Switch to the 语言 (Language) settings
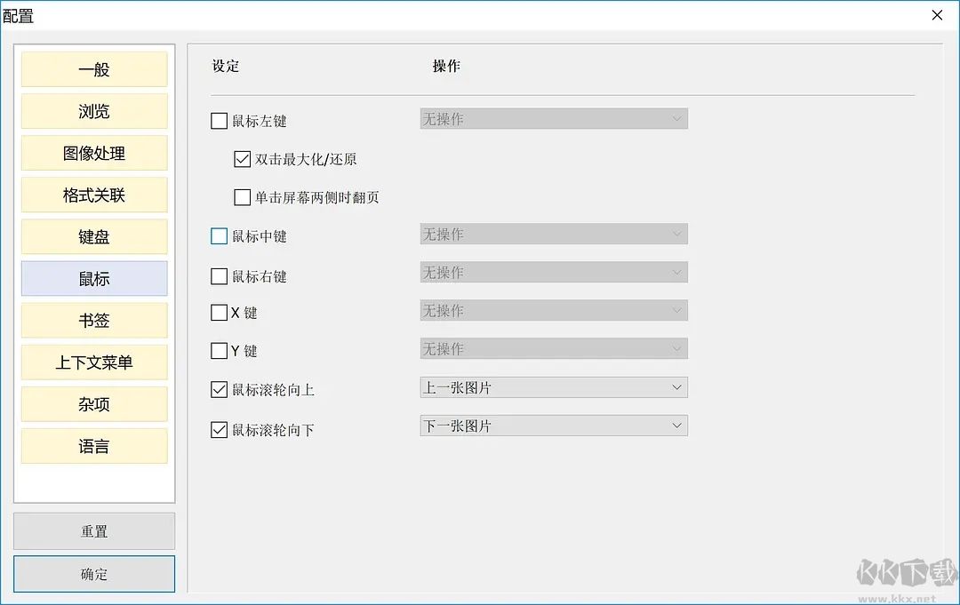 [x=93, y=446]
